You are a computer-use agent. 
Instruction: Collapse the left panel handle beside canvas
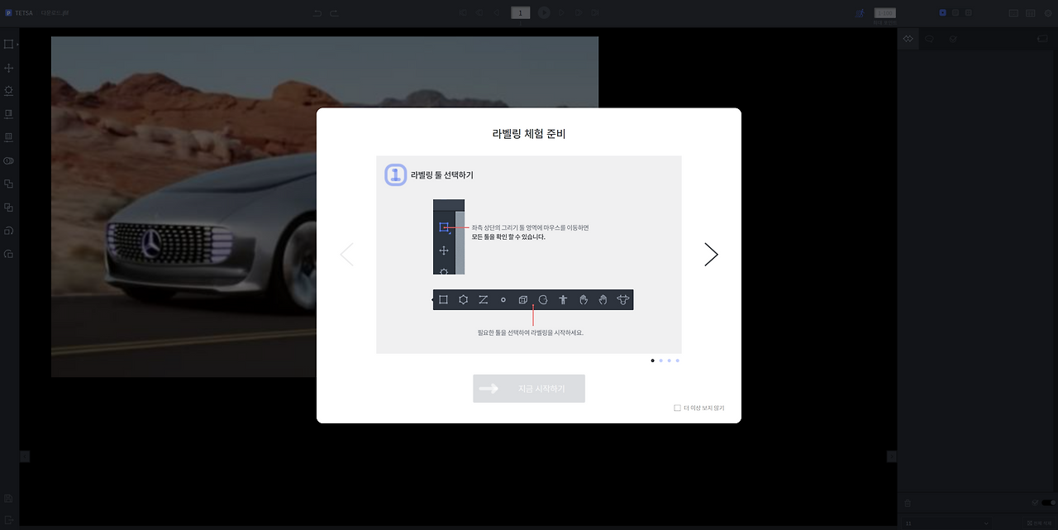(25, 456)
